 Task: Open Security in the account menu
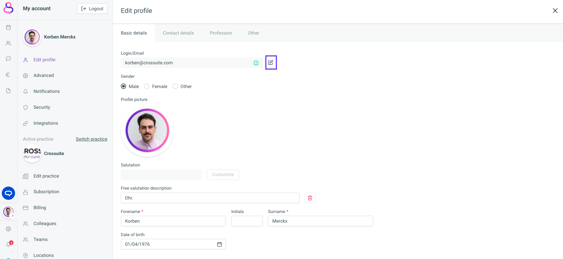point(42,107)
